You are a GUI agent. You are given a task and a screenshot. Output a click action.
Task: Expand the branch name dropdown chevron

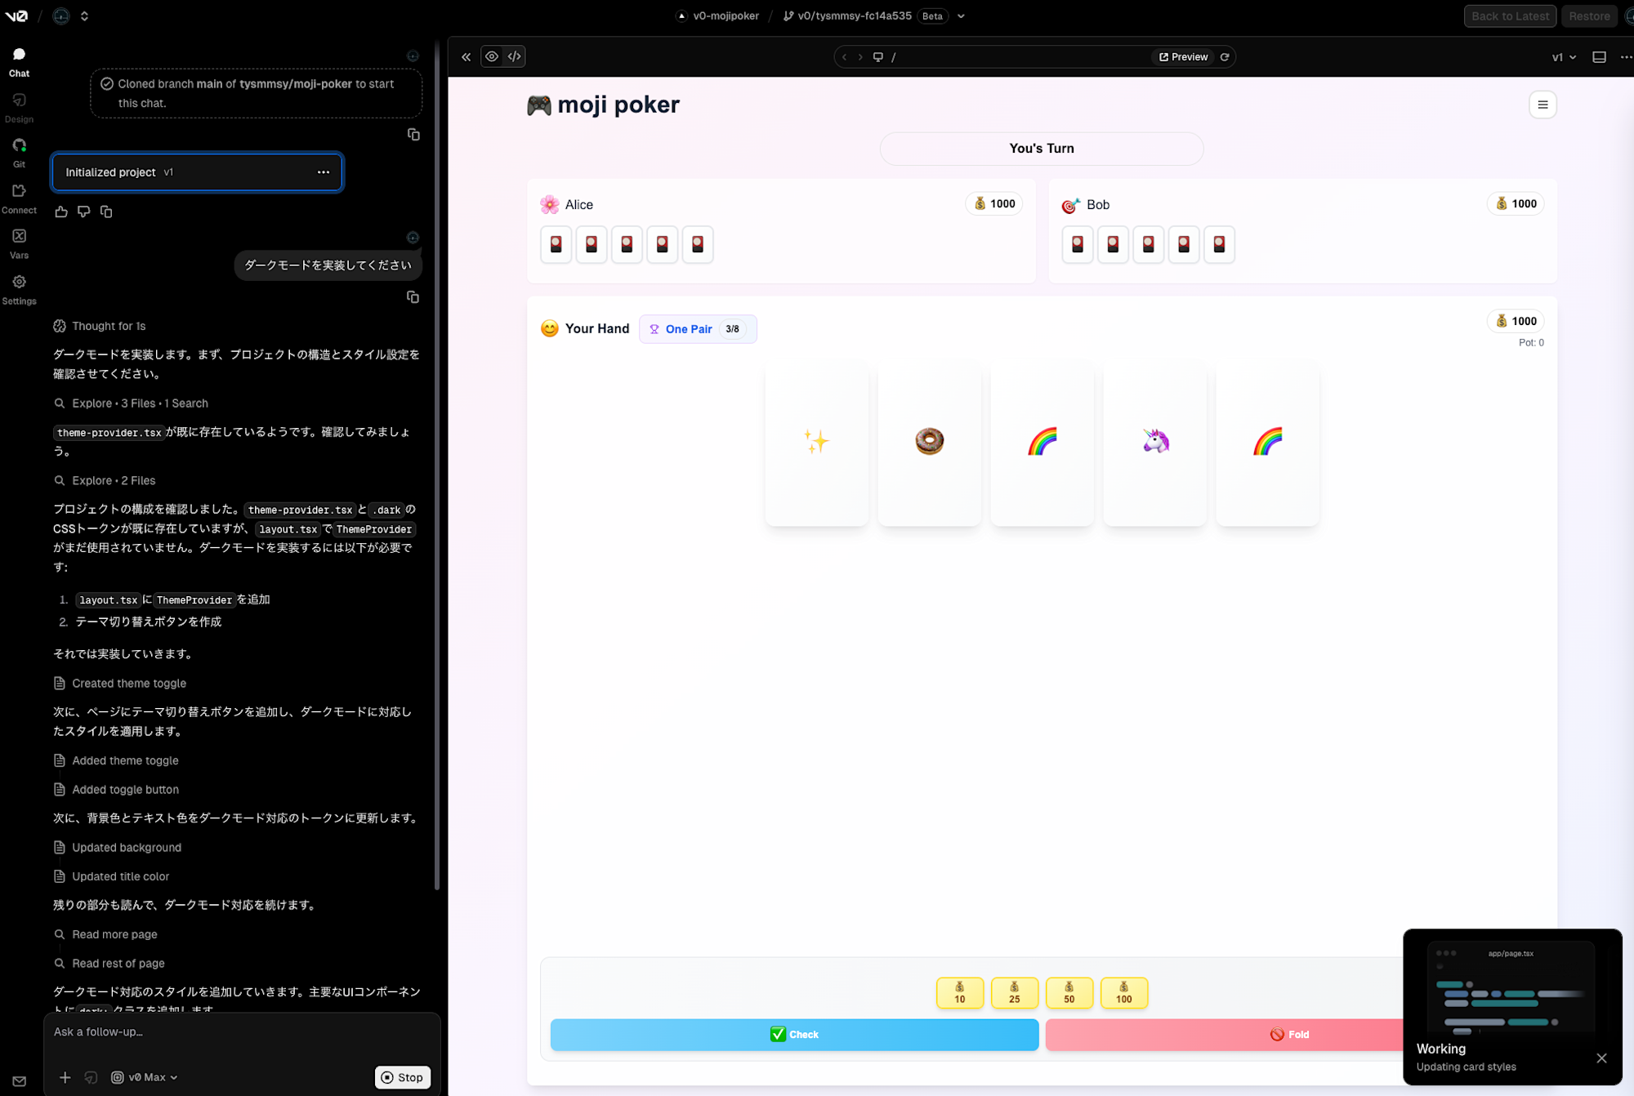961,16
